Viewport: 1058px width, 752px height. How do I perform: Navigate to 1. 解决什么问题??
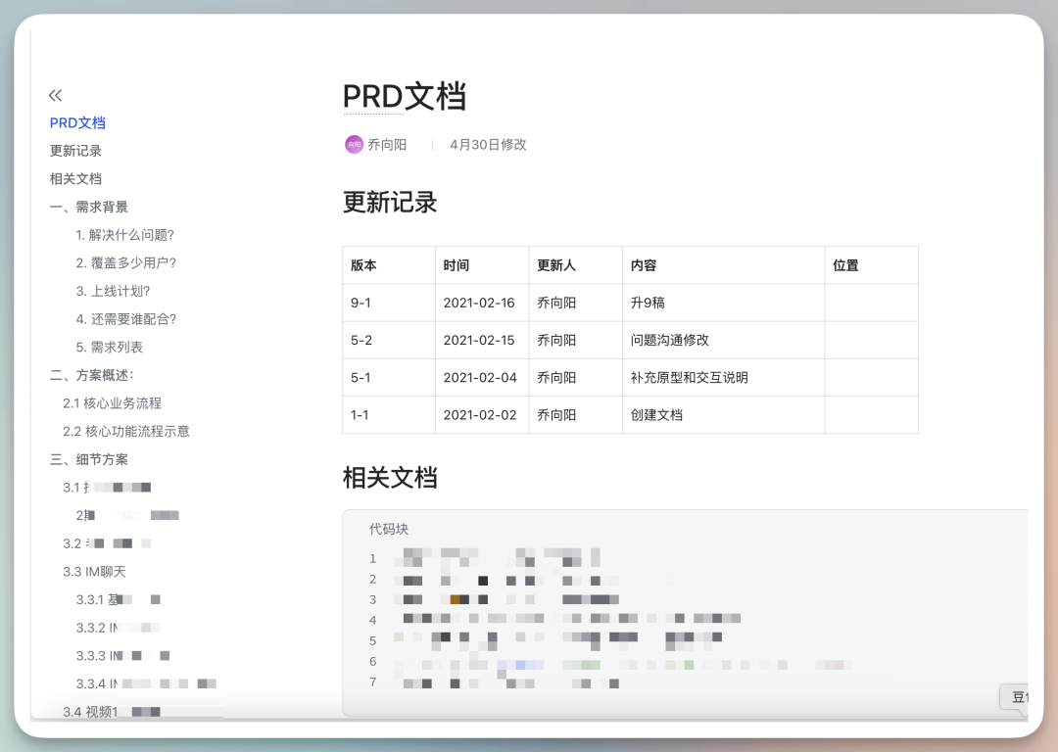[x=124, y=235]
